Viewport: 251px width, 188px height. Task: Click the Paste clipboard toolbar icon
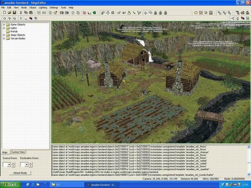[x=31, y=13]
